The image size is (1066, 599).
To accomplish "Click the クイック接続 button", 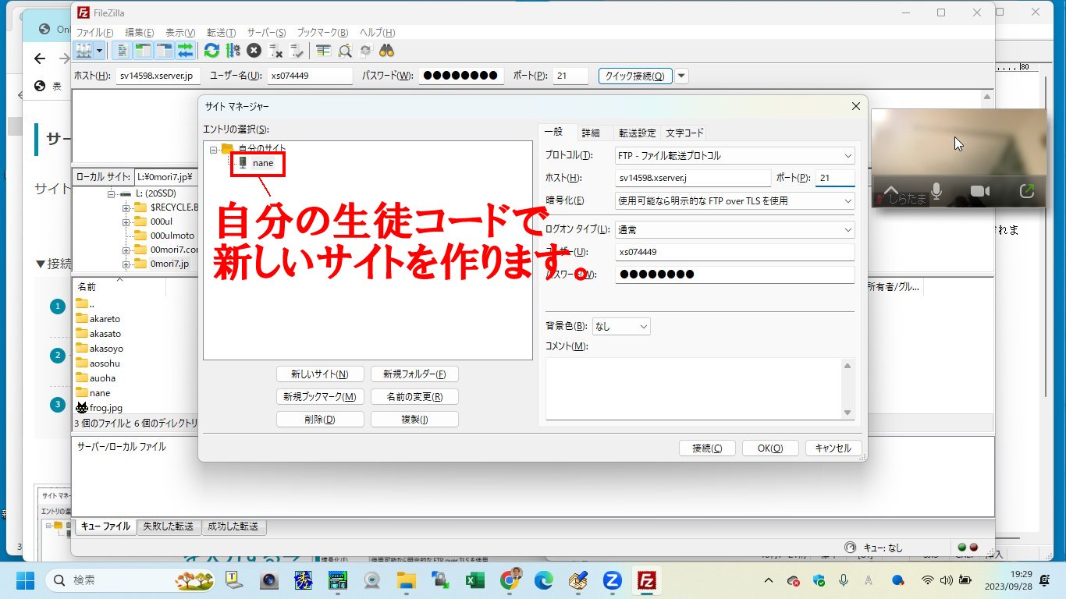I will pos(635,76).
